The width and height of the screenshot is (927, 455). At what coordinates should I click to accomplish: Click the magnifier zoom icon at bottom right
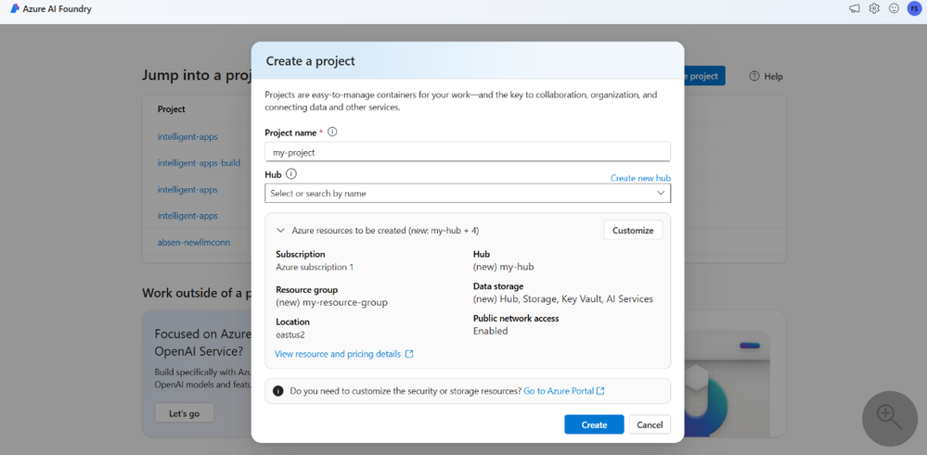[x=890, y=419]
